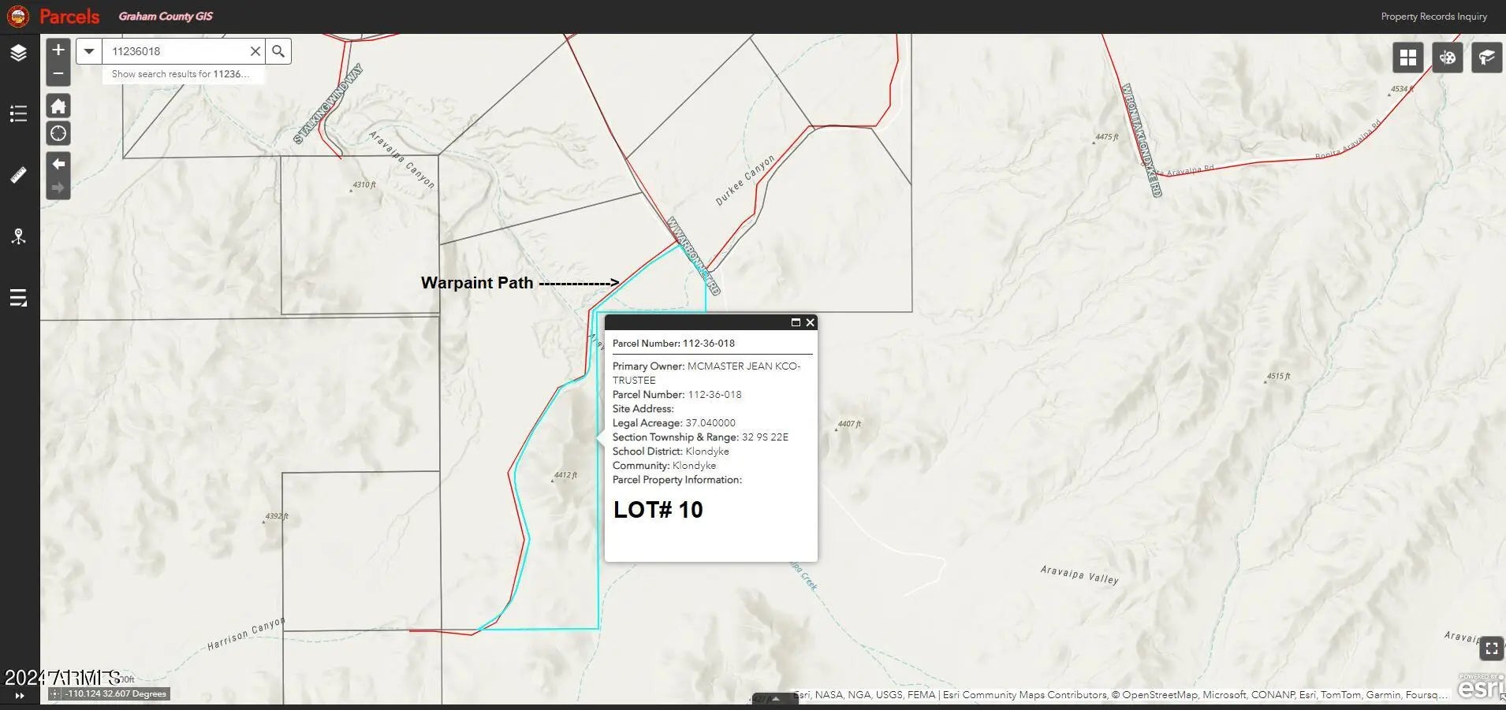Select 'Show search results for 11236...' suggestion
Image resolution: width=1506 pixels, height=710 pixels.
(181, 74)
